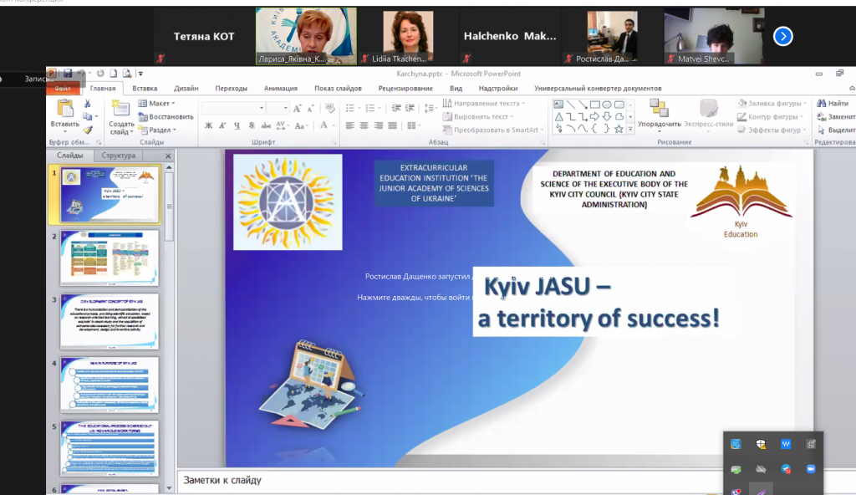This screenshot has height=495, width=856.
Task: Toggle underline (Ч) formatting
Action: click(x=237, y=125)
